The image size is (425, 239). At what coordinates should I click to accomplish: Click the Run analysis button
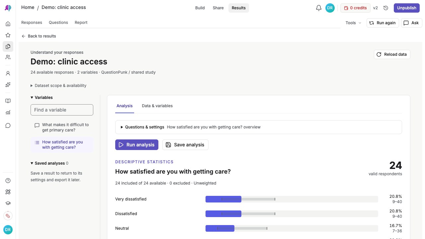(137, 145)
